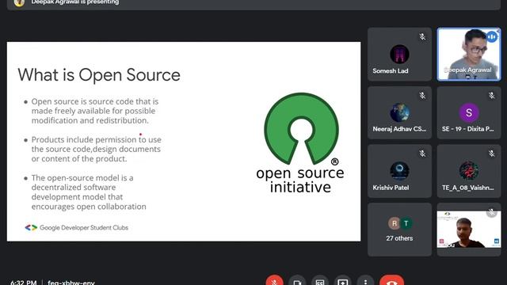Click the '6:32 PM' clock text
This screenshot has height=285, width=507.
coord(23,283)
